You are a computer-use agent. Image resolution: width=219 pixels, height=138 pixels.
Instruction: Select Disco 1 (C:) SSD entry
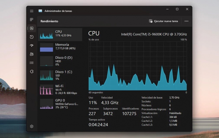[60, 75]
